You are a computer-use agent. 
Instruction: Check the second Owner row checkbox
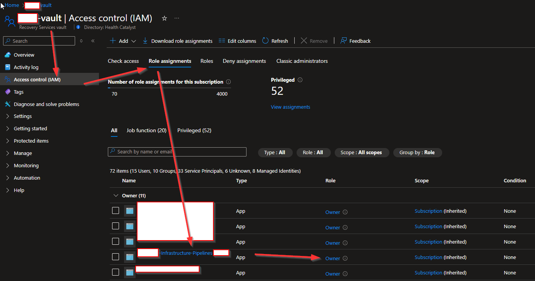(116, 226)
